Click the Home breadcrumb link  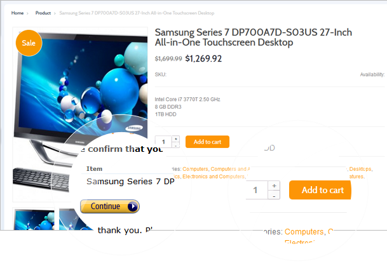coord(17,13)
